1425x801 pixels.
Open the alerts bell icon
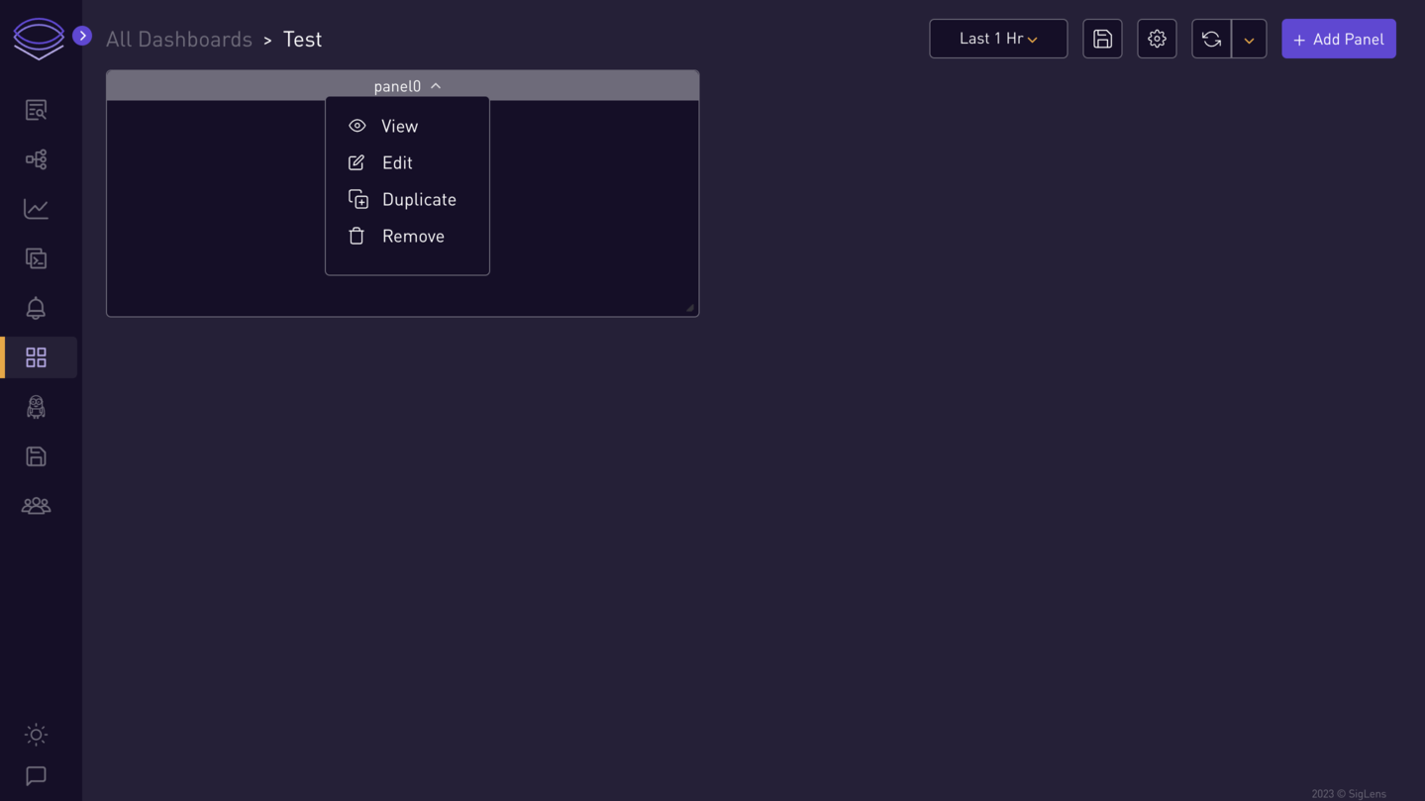tap(36, 308)
